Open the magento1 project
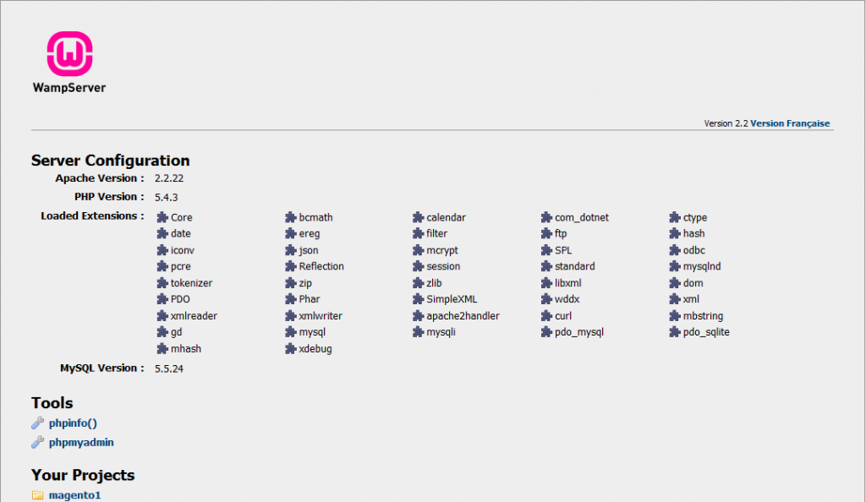 74,495
